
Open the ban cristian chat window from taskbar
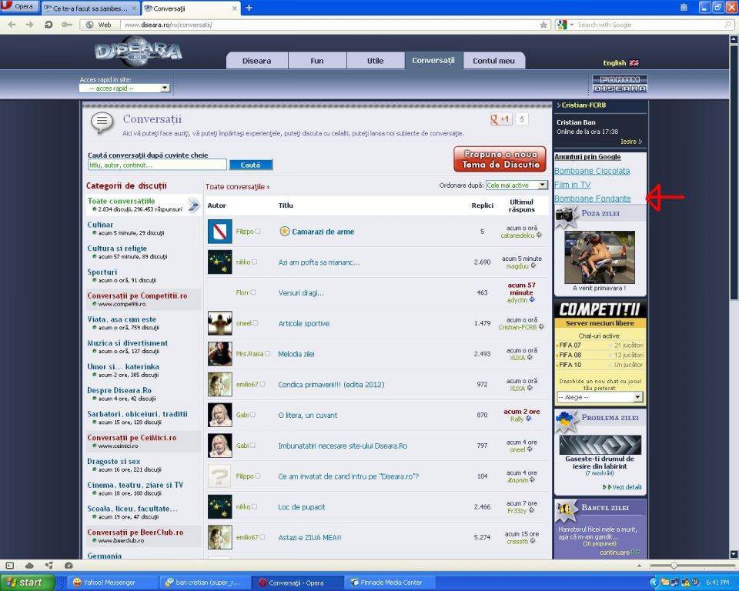tap(206, 583)
